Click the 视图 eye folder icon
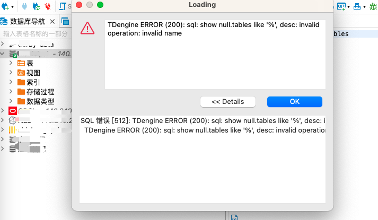Viewport: 378px width, 220px height. (x=21, y=73)
